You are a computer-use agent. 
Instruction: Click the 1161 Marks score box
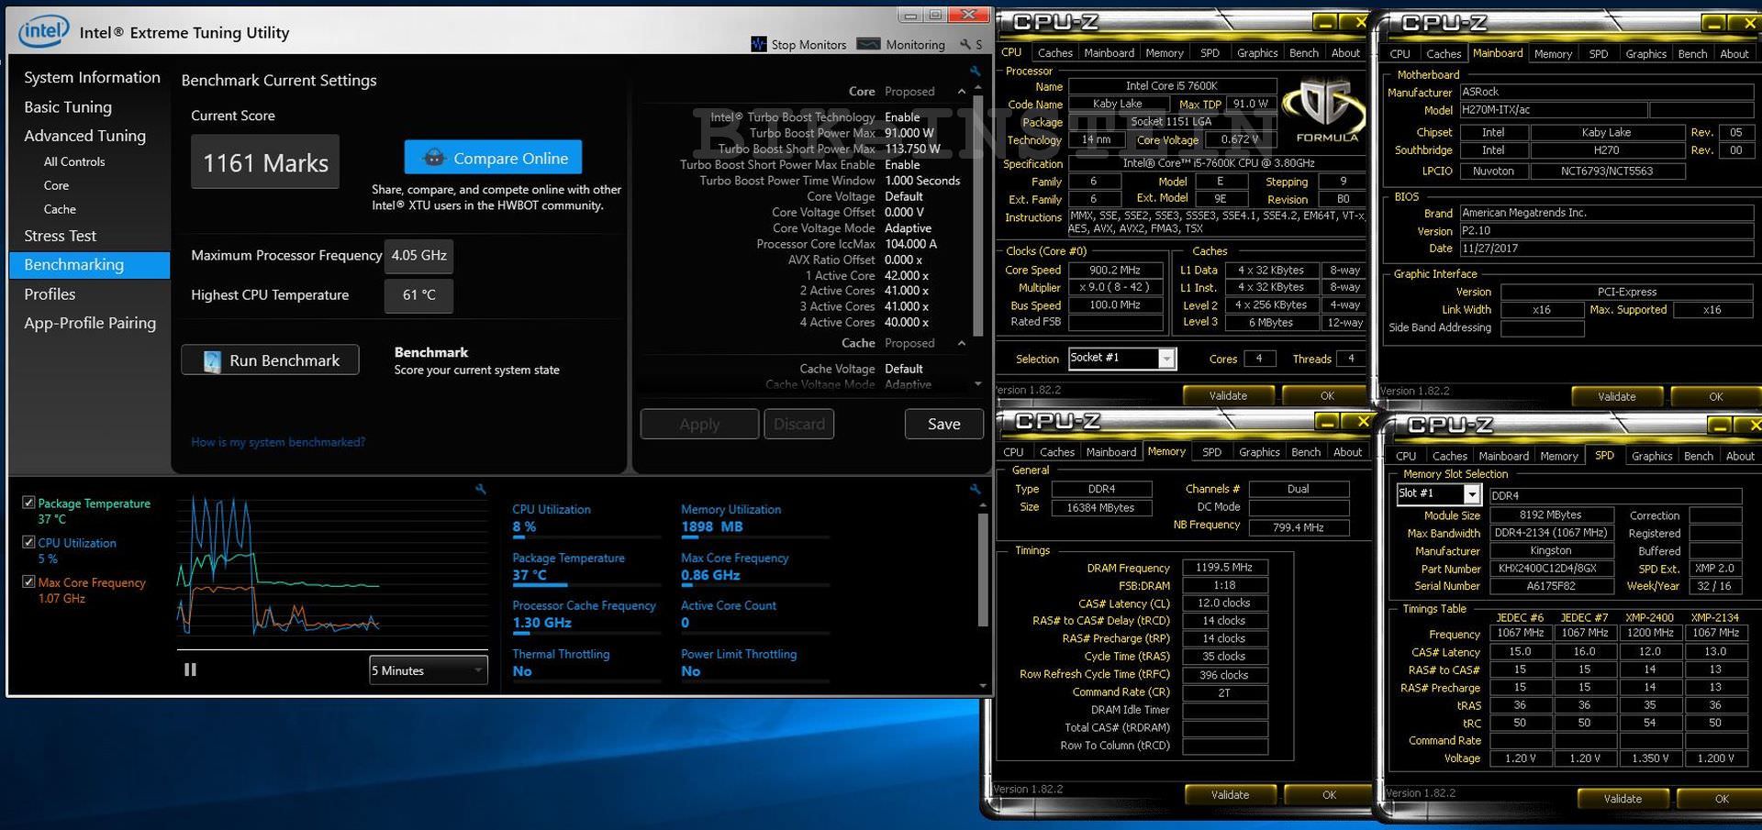[x=265, y=162]
